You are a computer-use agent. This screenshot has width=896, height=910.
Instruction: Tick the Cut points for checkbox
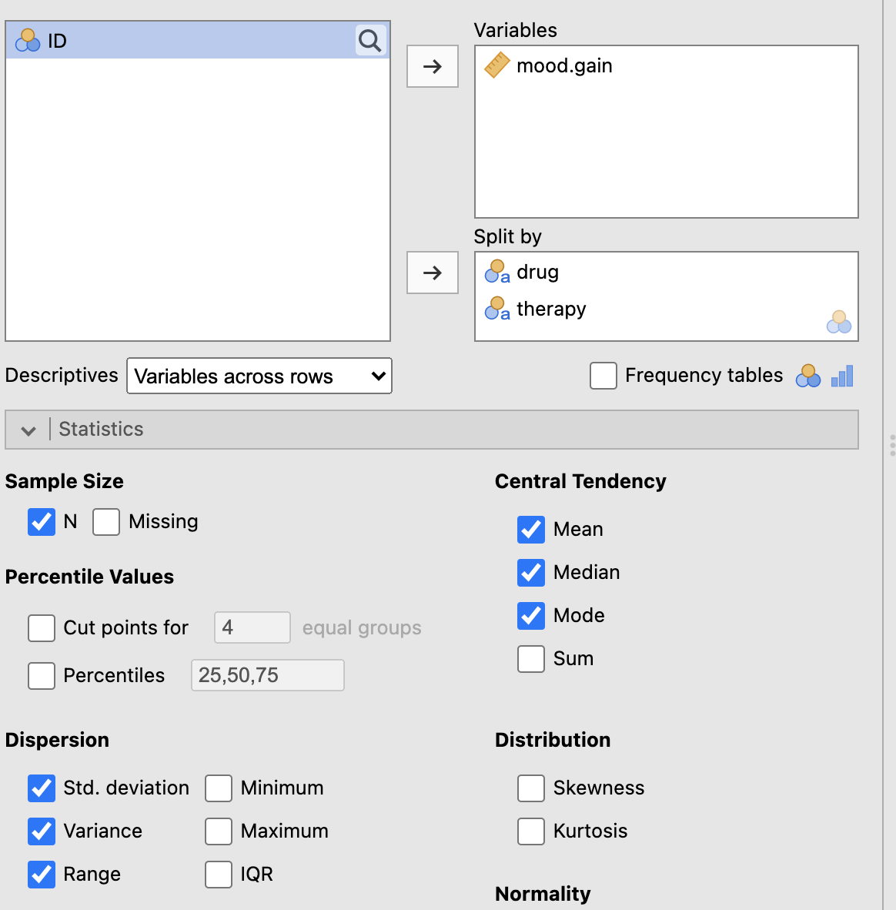[x=42, y=628]
